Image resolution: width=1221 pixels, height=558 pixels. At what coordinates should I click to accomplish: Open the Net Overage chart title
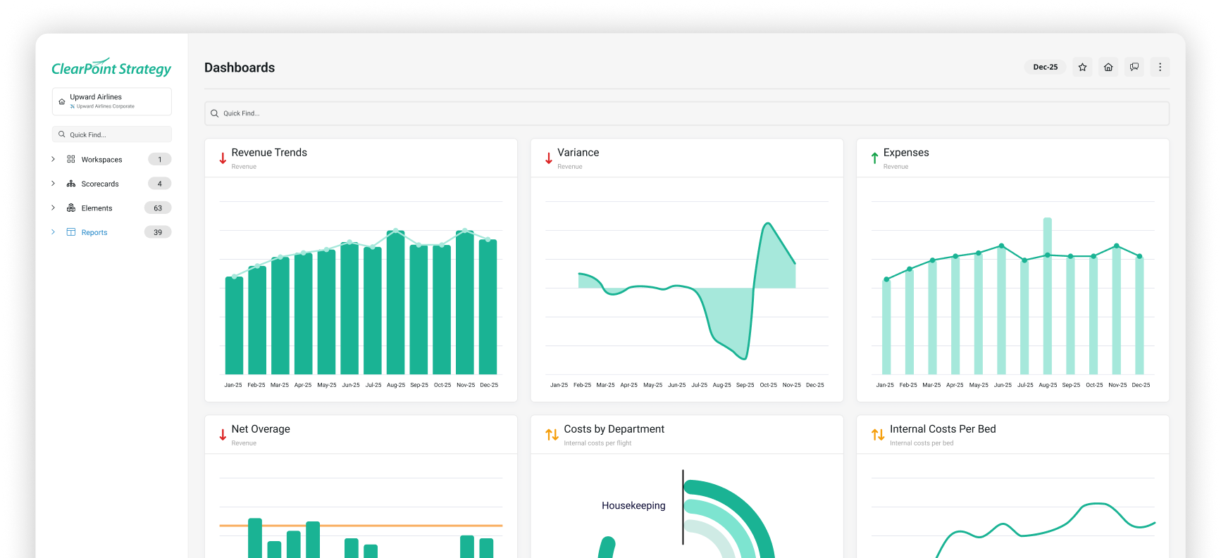click(x=261, y=429)
